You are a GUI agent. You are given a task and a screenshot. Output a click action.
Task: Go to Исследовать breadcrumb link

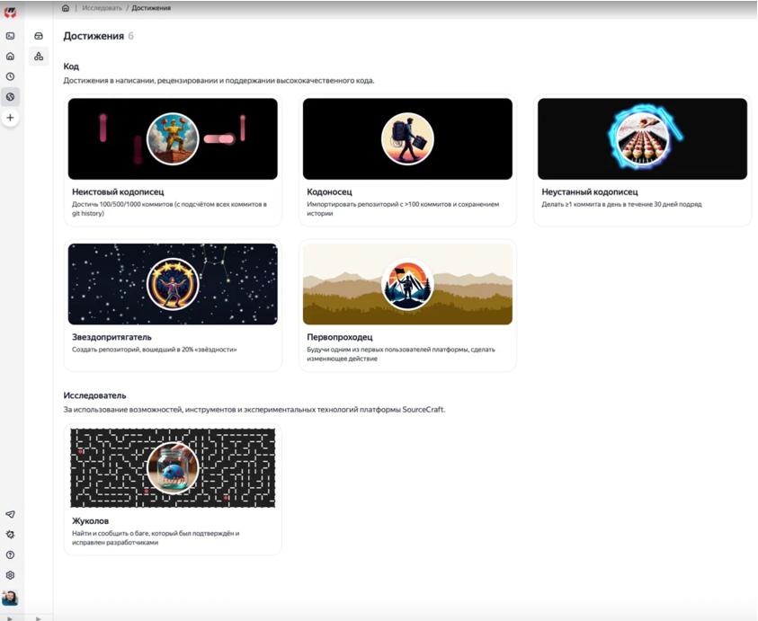103,8
